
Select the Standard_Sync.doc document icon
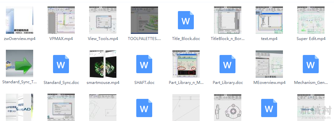[61, 64]
